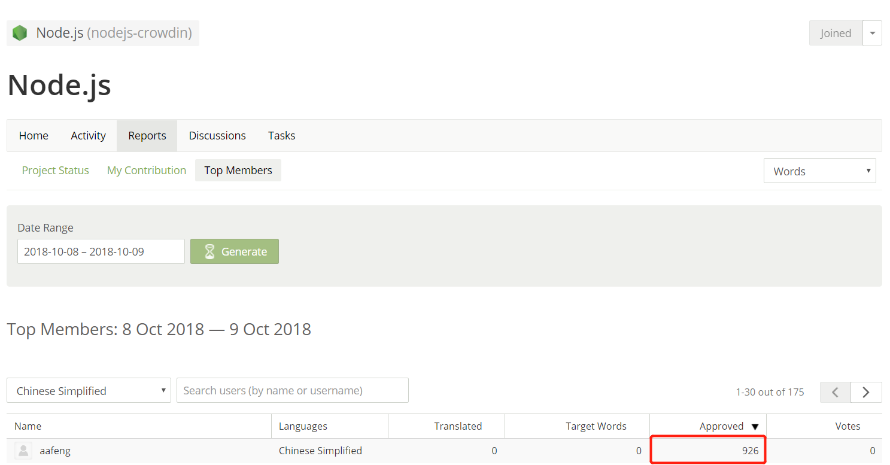
Task: Open the Chinese Simplified language dropdown
Action: (89, 391)
